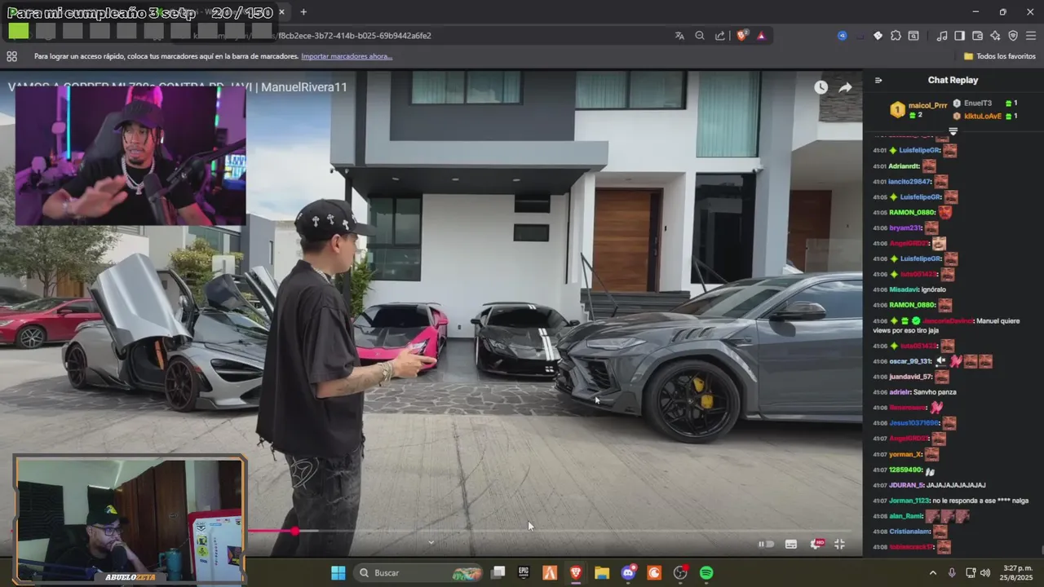The image size is (1044, 587).
Task: Open the tab search icon in toolbar
Action: pyautogui.click(x=913, y=36)
